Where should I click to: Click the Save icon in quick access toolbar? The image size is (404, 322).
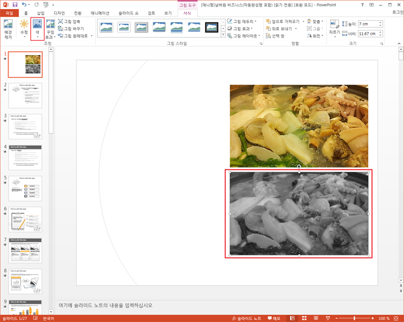tap(15, 5)
